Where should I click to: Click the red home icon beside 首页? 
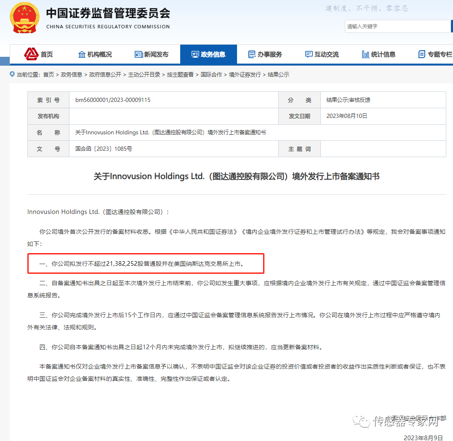31,54
